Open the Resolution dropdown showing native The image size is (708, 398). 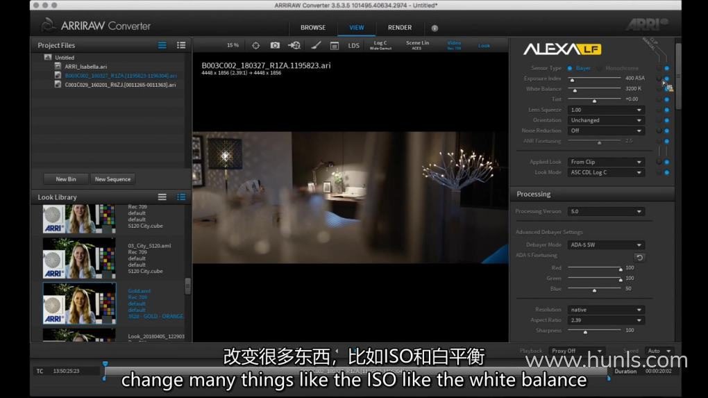click(x=605, y=310)
